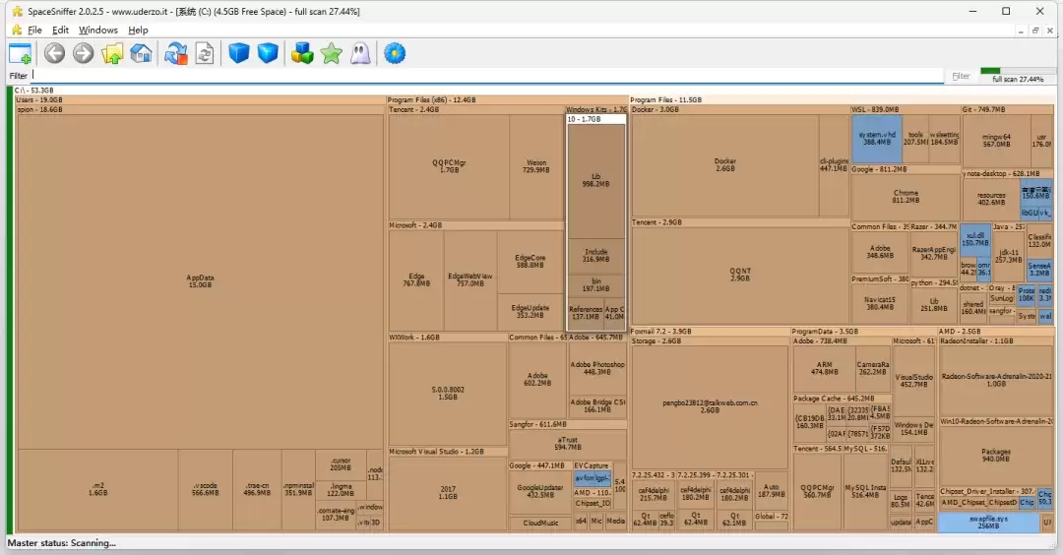The height and width of the screenshot is (555, 1063).
Task: Select the Navicat15 380.4MB block
Action: (x=880, y=304)
